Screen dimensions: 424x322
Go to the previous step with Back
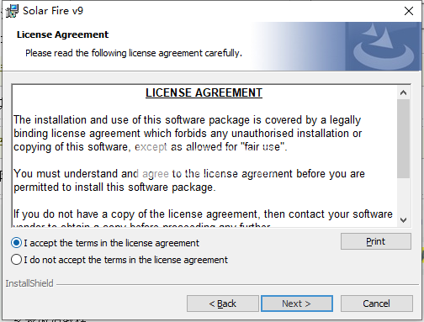223,304
